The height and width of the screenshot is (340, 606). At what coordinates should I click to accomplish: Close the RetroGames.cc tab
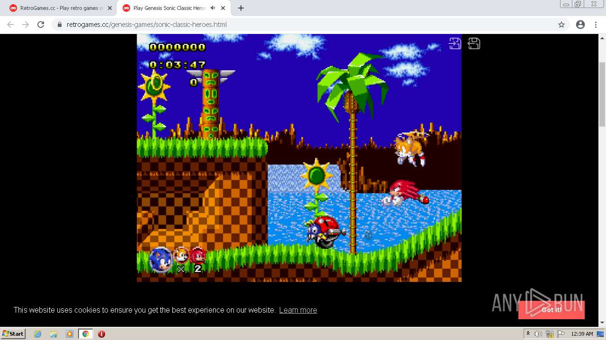coord(110,8)
